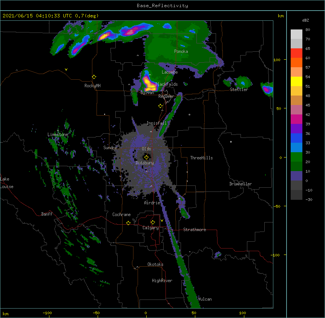Click the dBZ legend heading

coord(305,20)
